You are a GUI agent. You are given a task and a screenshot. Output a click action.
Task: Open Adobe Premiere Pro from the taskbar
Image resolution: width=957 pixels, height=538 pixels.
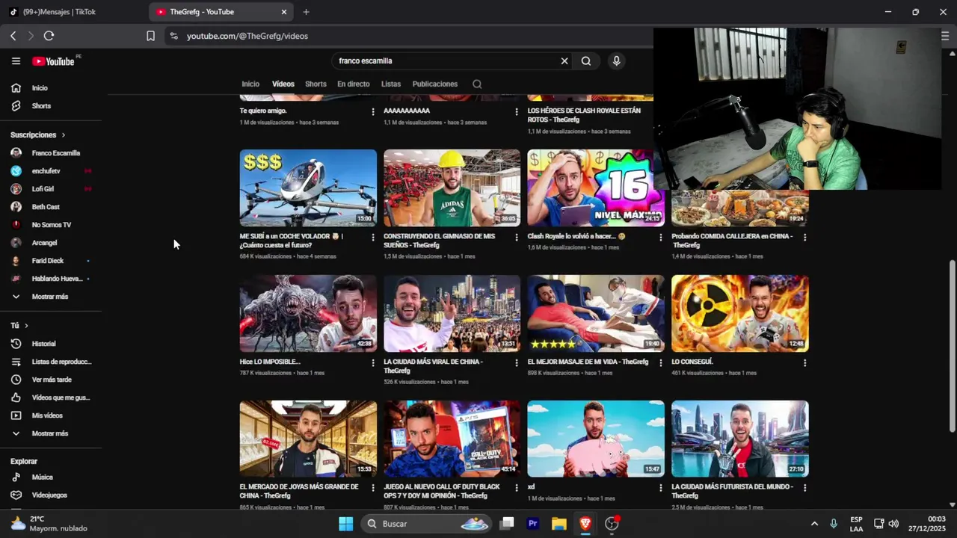[533, 524]
